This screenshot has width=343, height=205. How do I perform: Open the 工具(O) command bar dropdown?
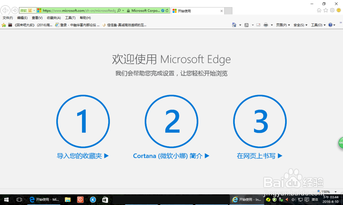pos(318,25)
